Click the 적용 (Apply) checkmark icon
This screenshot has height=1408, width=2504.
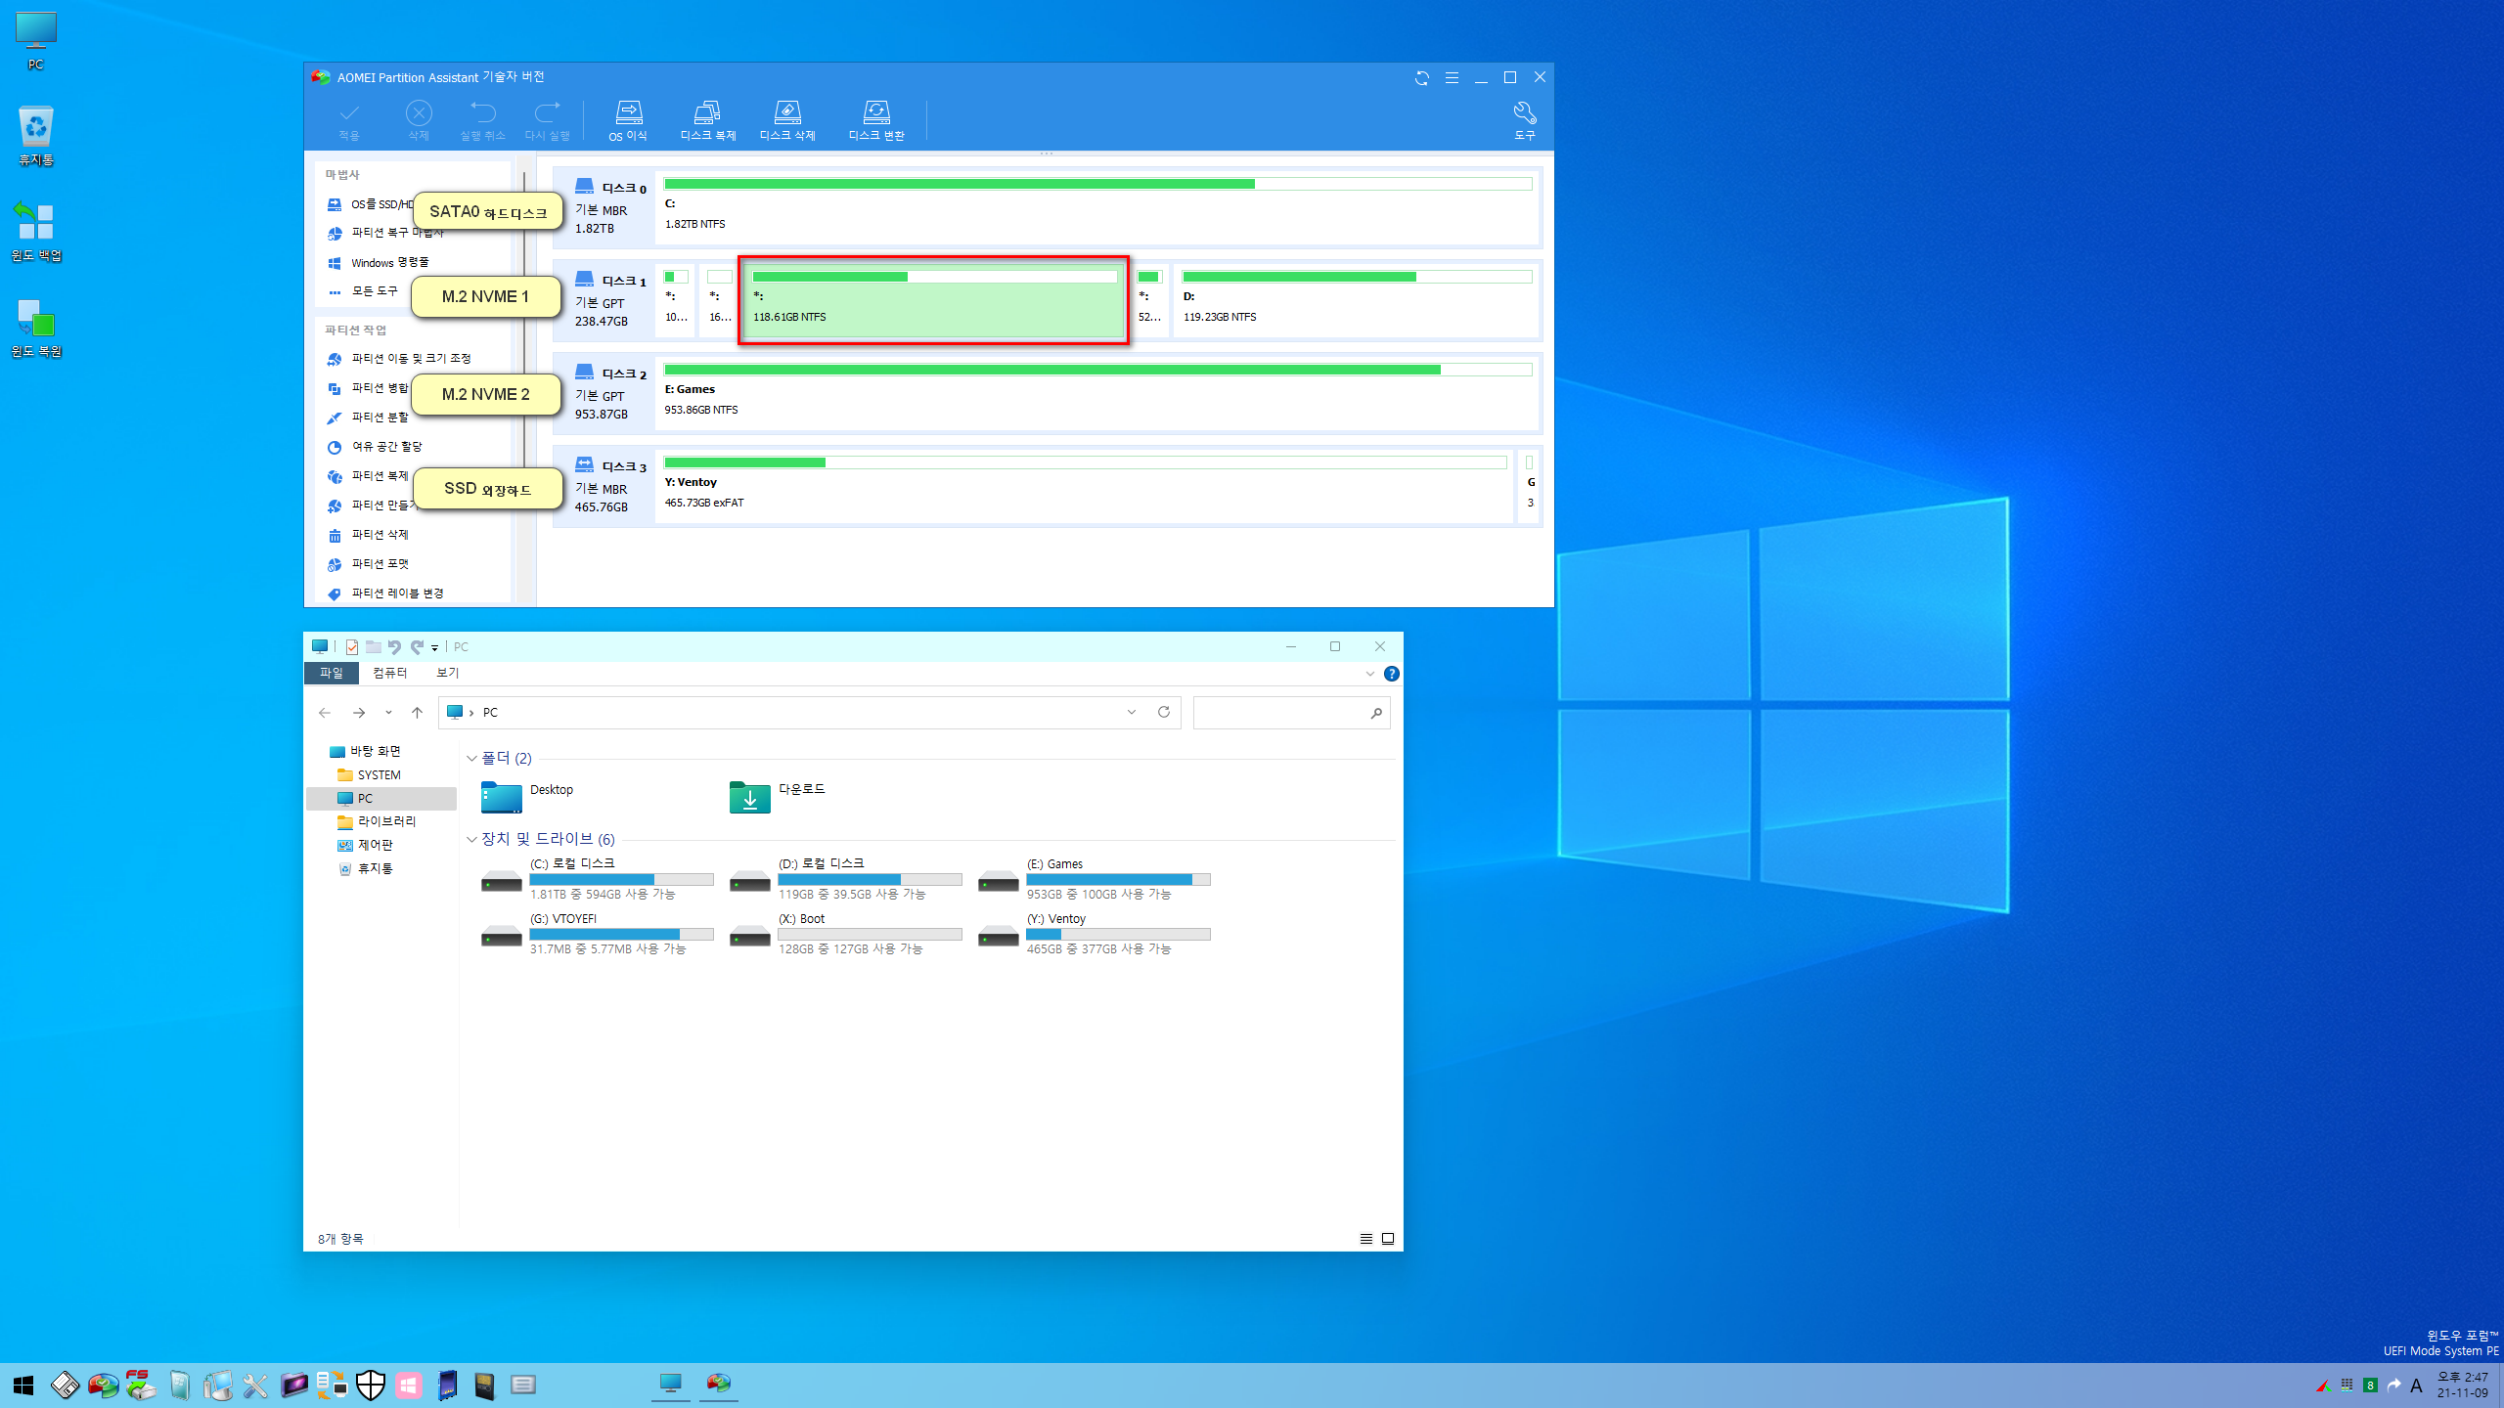pos(349,120)
